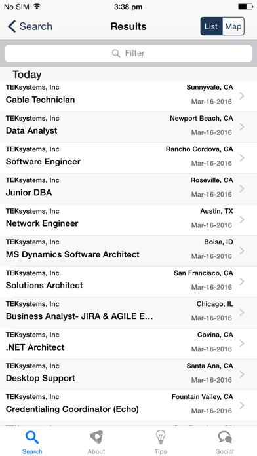Image resolution: width=257 pixels, height=456 pixels.
Task: Switch results view to Map
Action: click(x=233, y=26)
